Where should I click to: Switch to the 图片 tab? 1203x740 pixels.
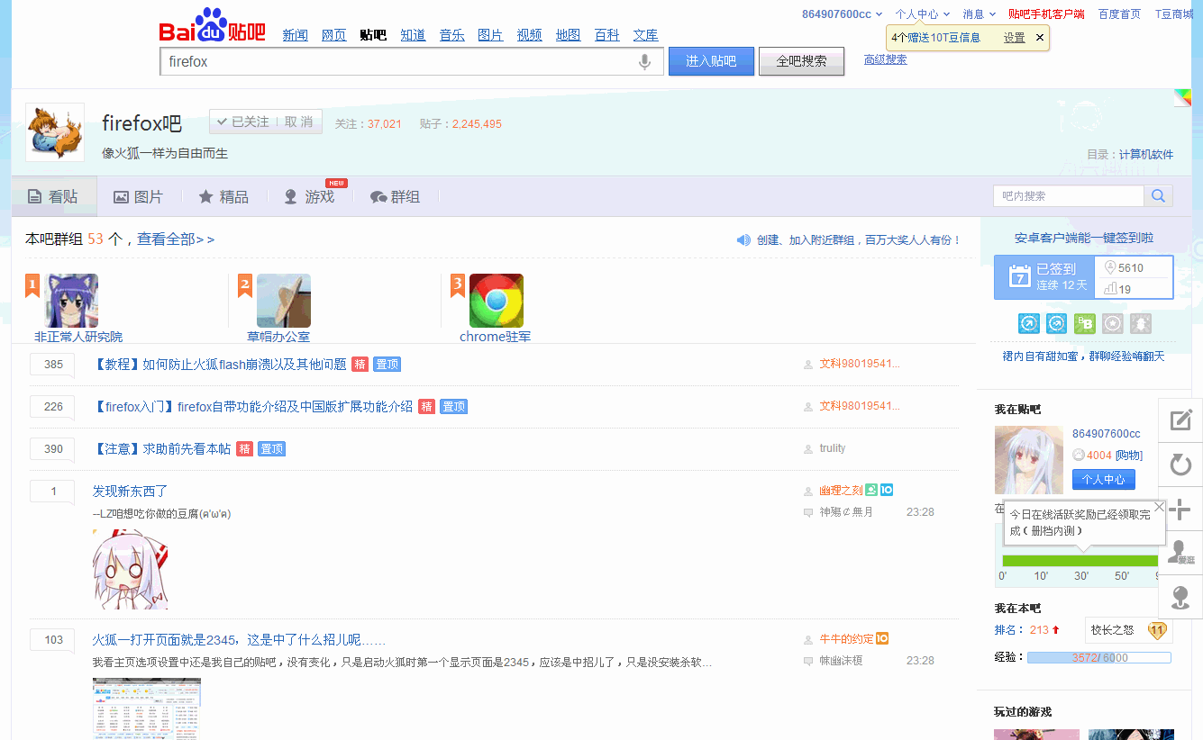[x=138, y=196]
